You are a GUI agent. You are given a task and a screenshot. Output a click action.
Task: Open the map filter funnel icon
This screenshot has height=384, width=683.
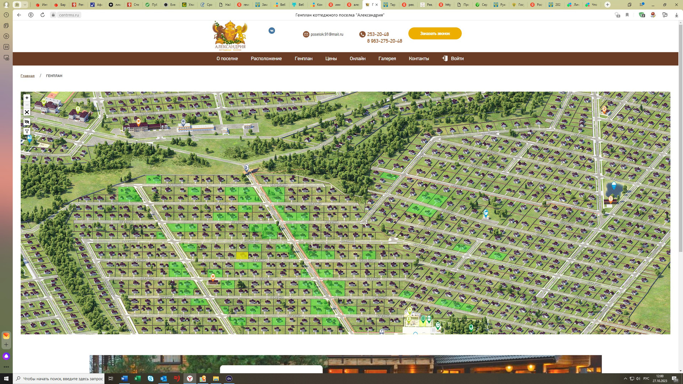27,131
